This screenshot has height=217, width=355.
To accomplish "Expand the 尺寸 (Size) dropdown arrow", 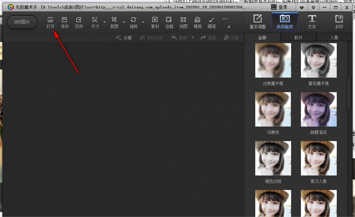I will pos(104,22).
